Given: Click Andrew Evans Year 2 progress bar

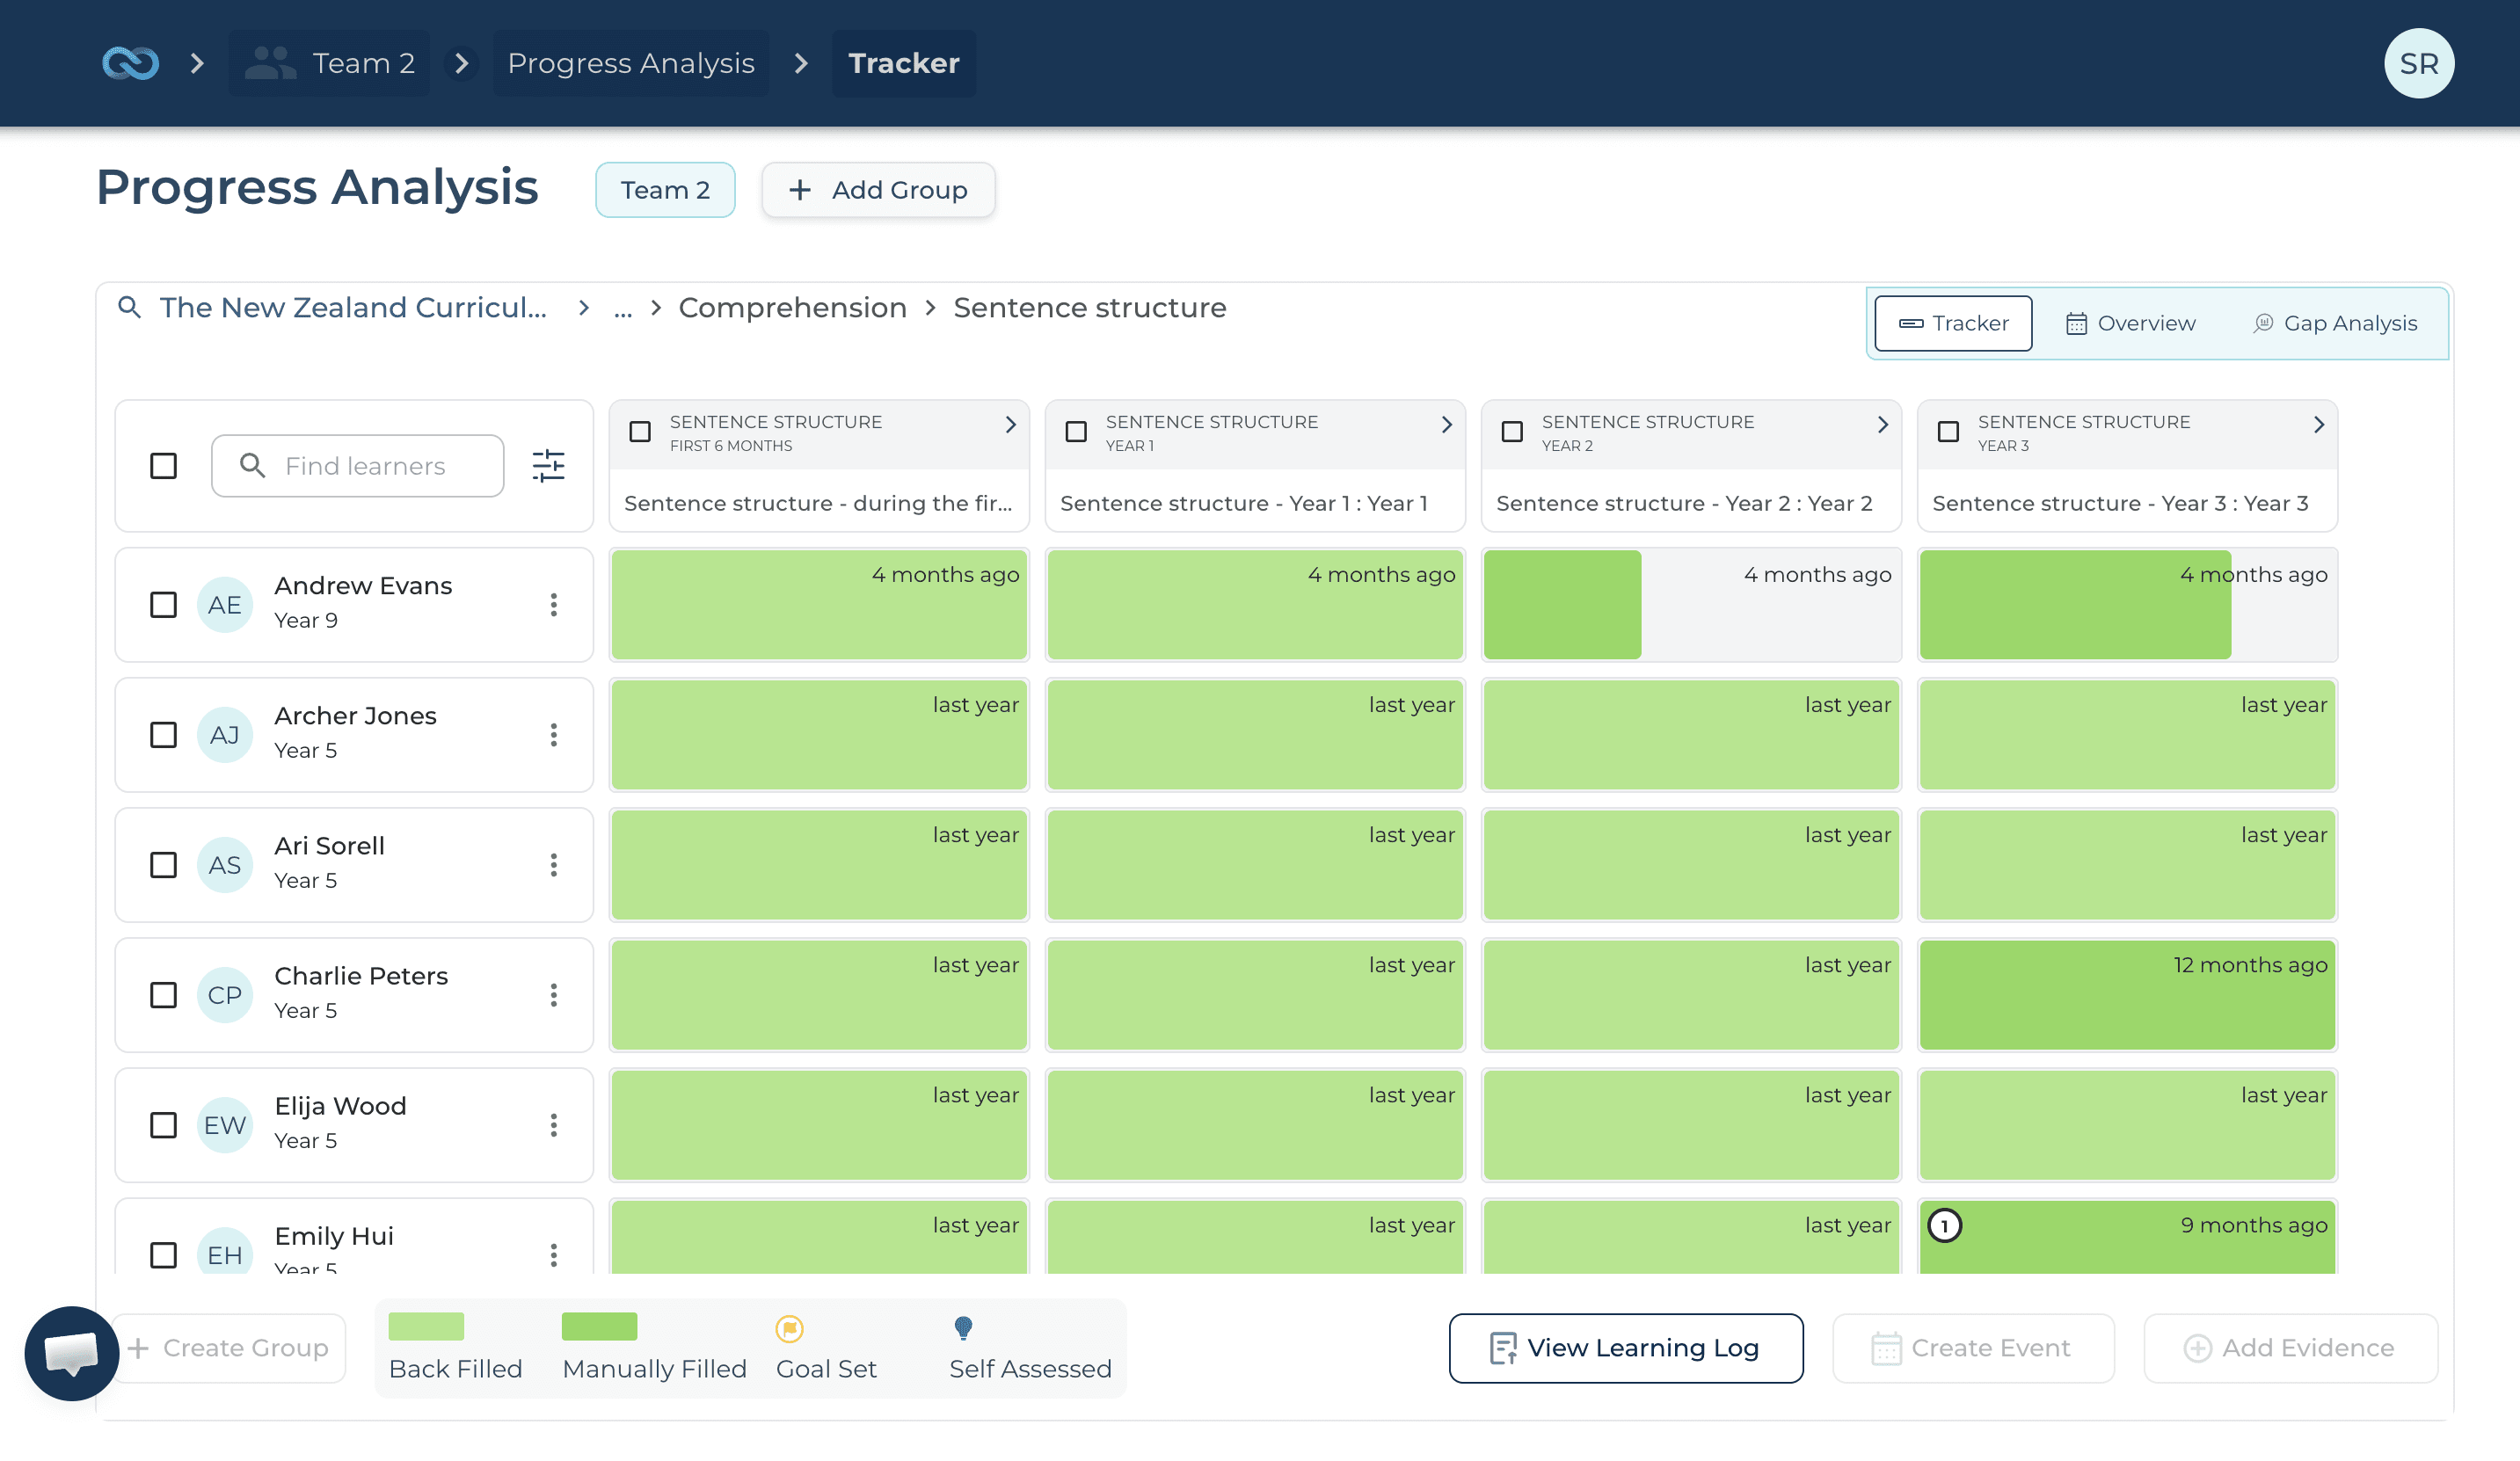Looking at the screenshot, I should (1562, 605).
